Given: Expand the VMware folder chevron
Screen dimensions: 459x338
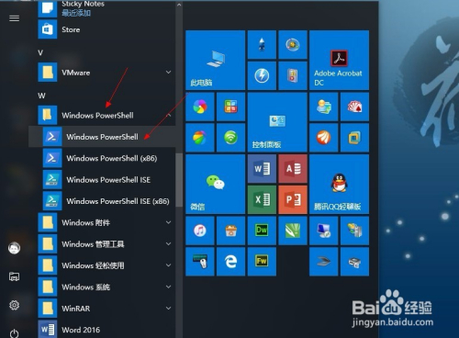Looking at the screenshot, I should (x=168, y=73).
